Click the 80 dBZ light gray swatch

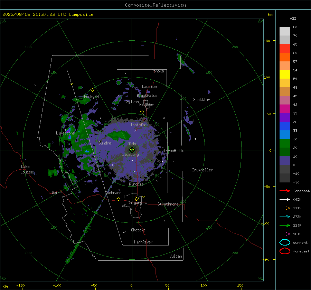point(285,31)
